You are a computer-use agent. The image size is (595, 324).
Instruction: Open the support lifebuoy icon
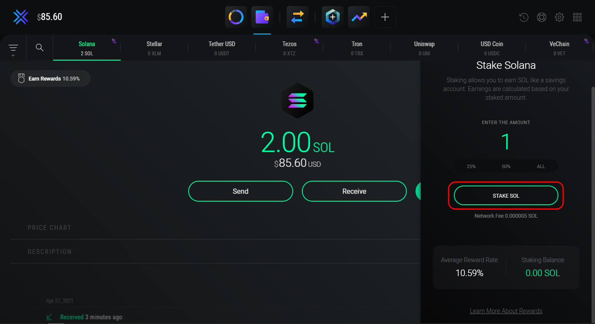[541, 17]
